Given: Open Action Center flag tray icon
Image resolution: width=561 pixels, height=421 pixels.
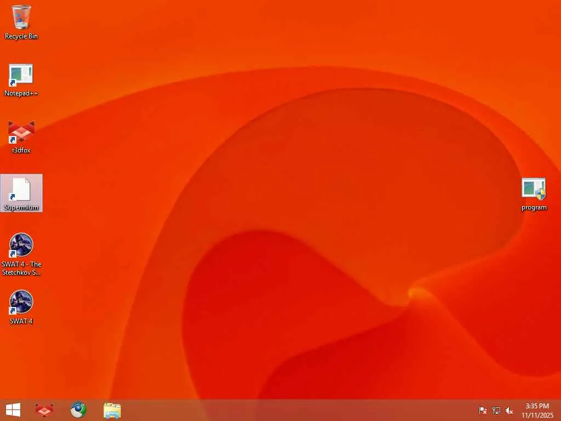Looking at the screenshot, I should click(x=483, y=411).
